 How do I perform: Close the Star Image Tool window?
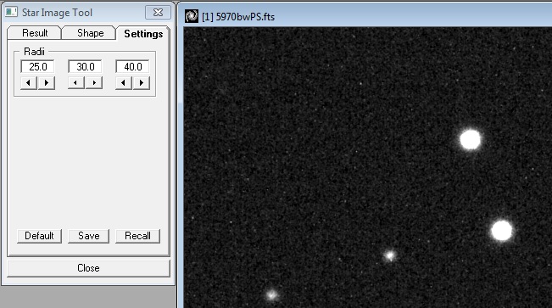158,13
